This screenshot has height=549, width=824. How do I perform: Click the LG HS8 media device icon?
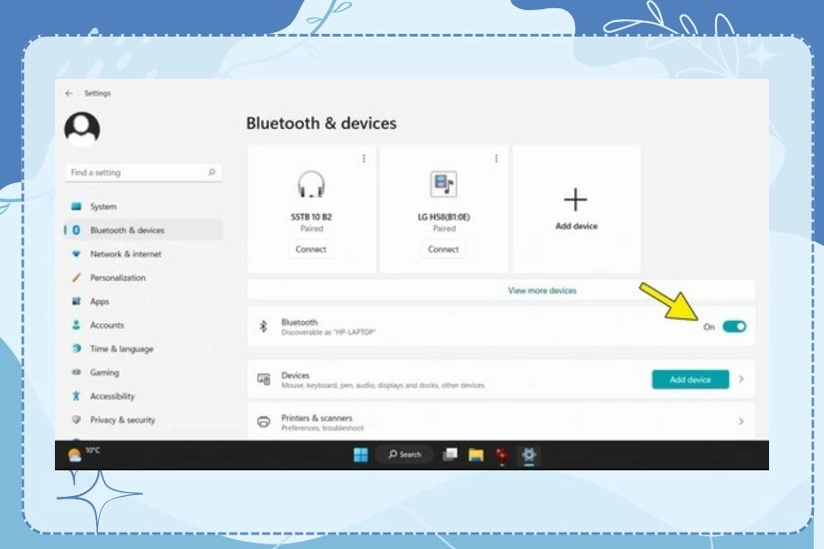tap(443, 184)
